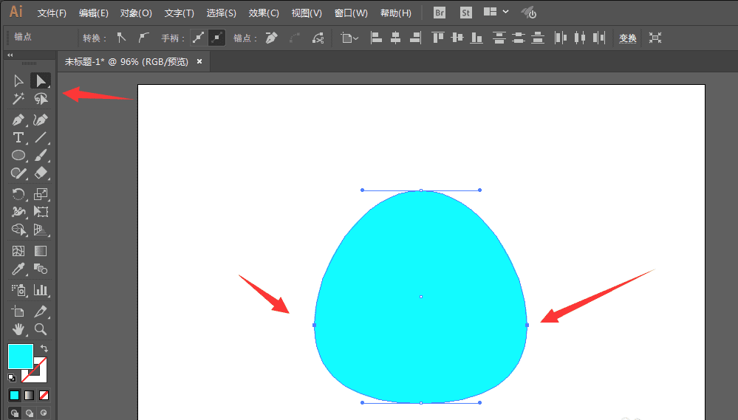Select the Gradient tool
The height and width of the screenshot is (420, 738).
click(41, 251)
